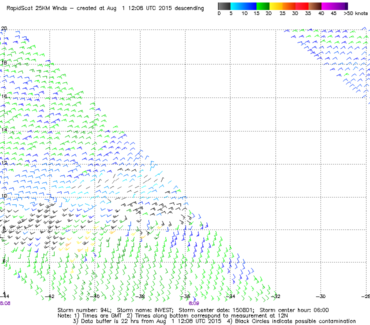
Task: Click the latitude label '20'
Action: click(4, 28)
